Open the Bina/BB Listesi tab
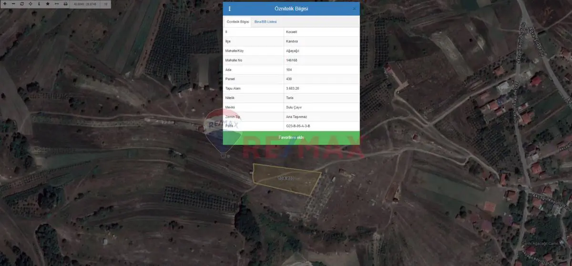572x266 pixels. [266, 22]
